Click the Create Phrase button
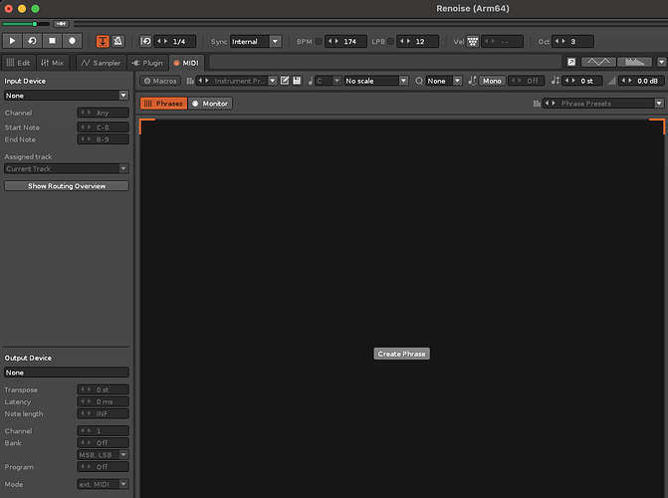 tap(401, 354)
